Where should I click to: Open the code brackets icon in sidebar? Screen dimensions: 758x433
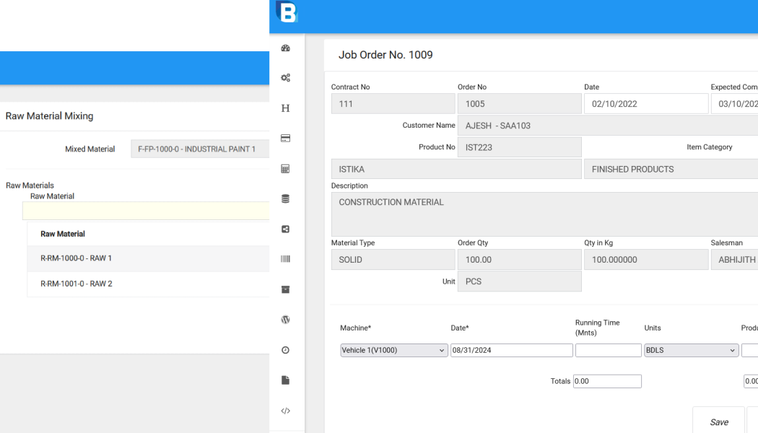[285, 411]
